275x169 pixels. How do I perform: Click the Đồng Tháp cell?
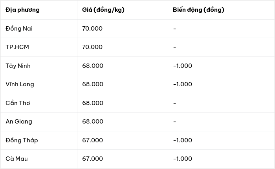(22, 140)
